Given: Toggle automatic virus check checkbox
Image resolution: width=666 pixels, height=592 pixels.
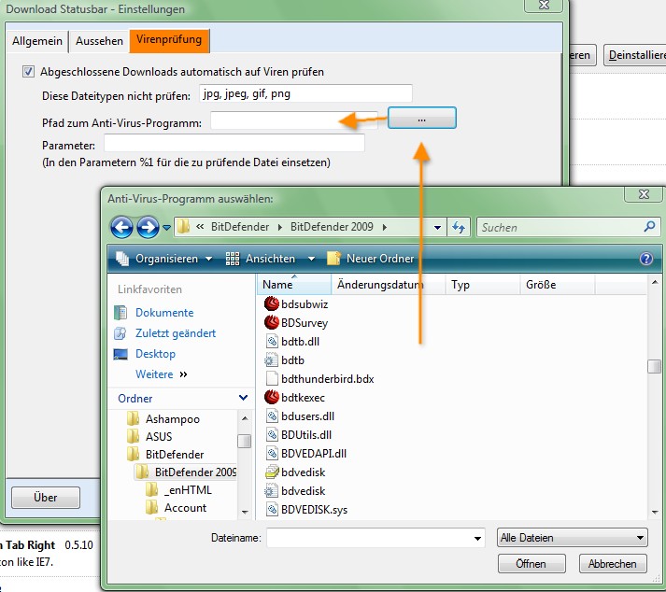Looking at the screenshot, I should coord(28,71).
